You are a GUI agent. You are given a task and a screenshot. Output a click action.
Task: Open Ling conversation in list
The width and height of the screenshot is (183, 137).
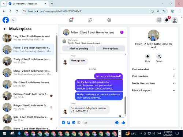click(28, 38)
